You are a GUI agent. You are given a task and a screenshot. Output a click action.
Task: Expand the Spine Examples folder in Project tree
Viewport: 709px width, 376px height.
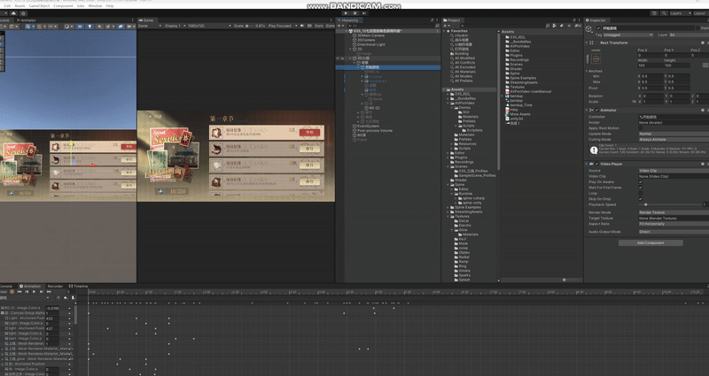pyautogui.click(x=448, y=207)
